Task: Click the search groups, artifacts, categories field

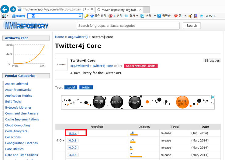Action: click(128, 26)
